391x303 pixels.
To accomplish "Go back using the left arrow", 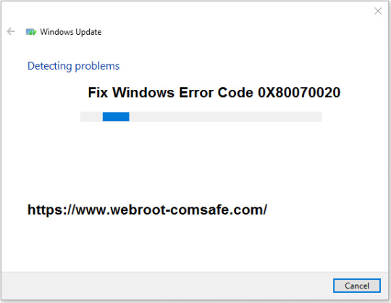I will pyautogui.click(x=11, y=31).
